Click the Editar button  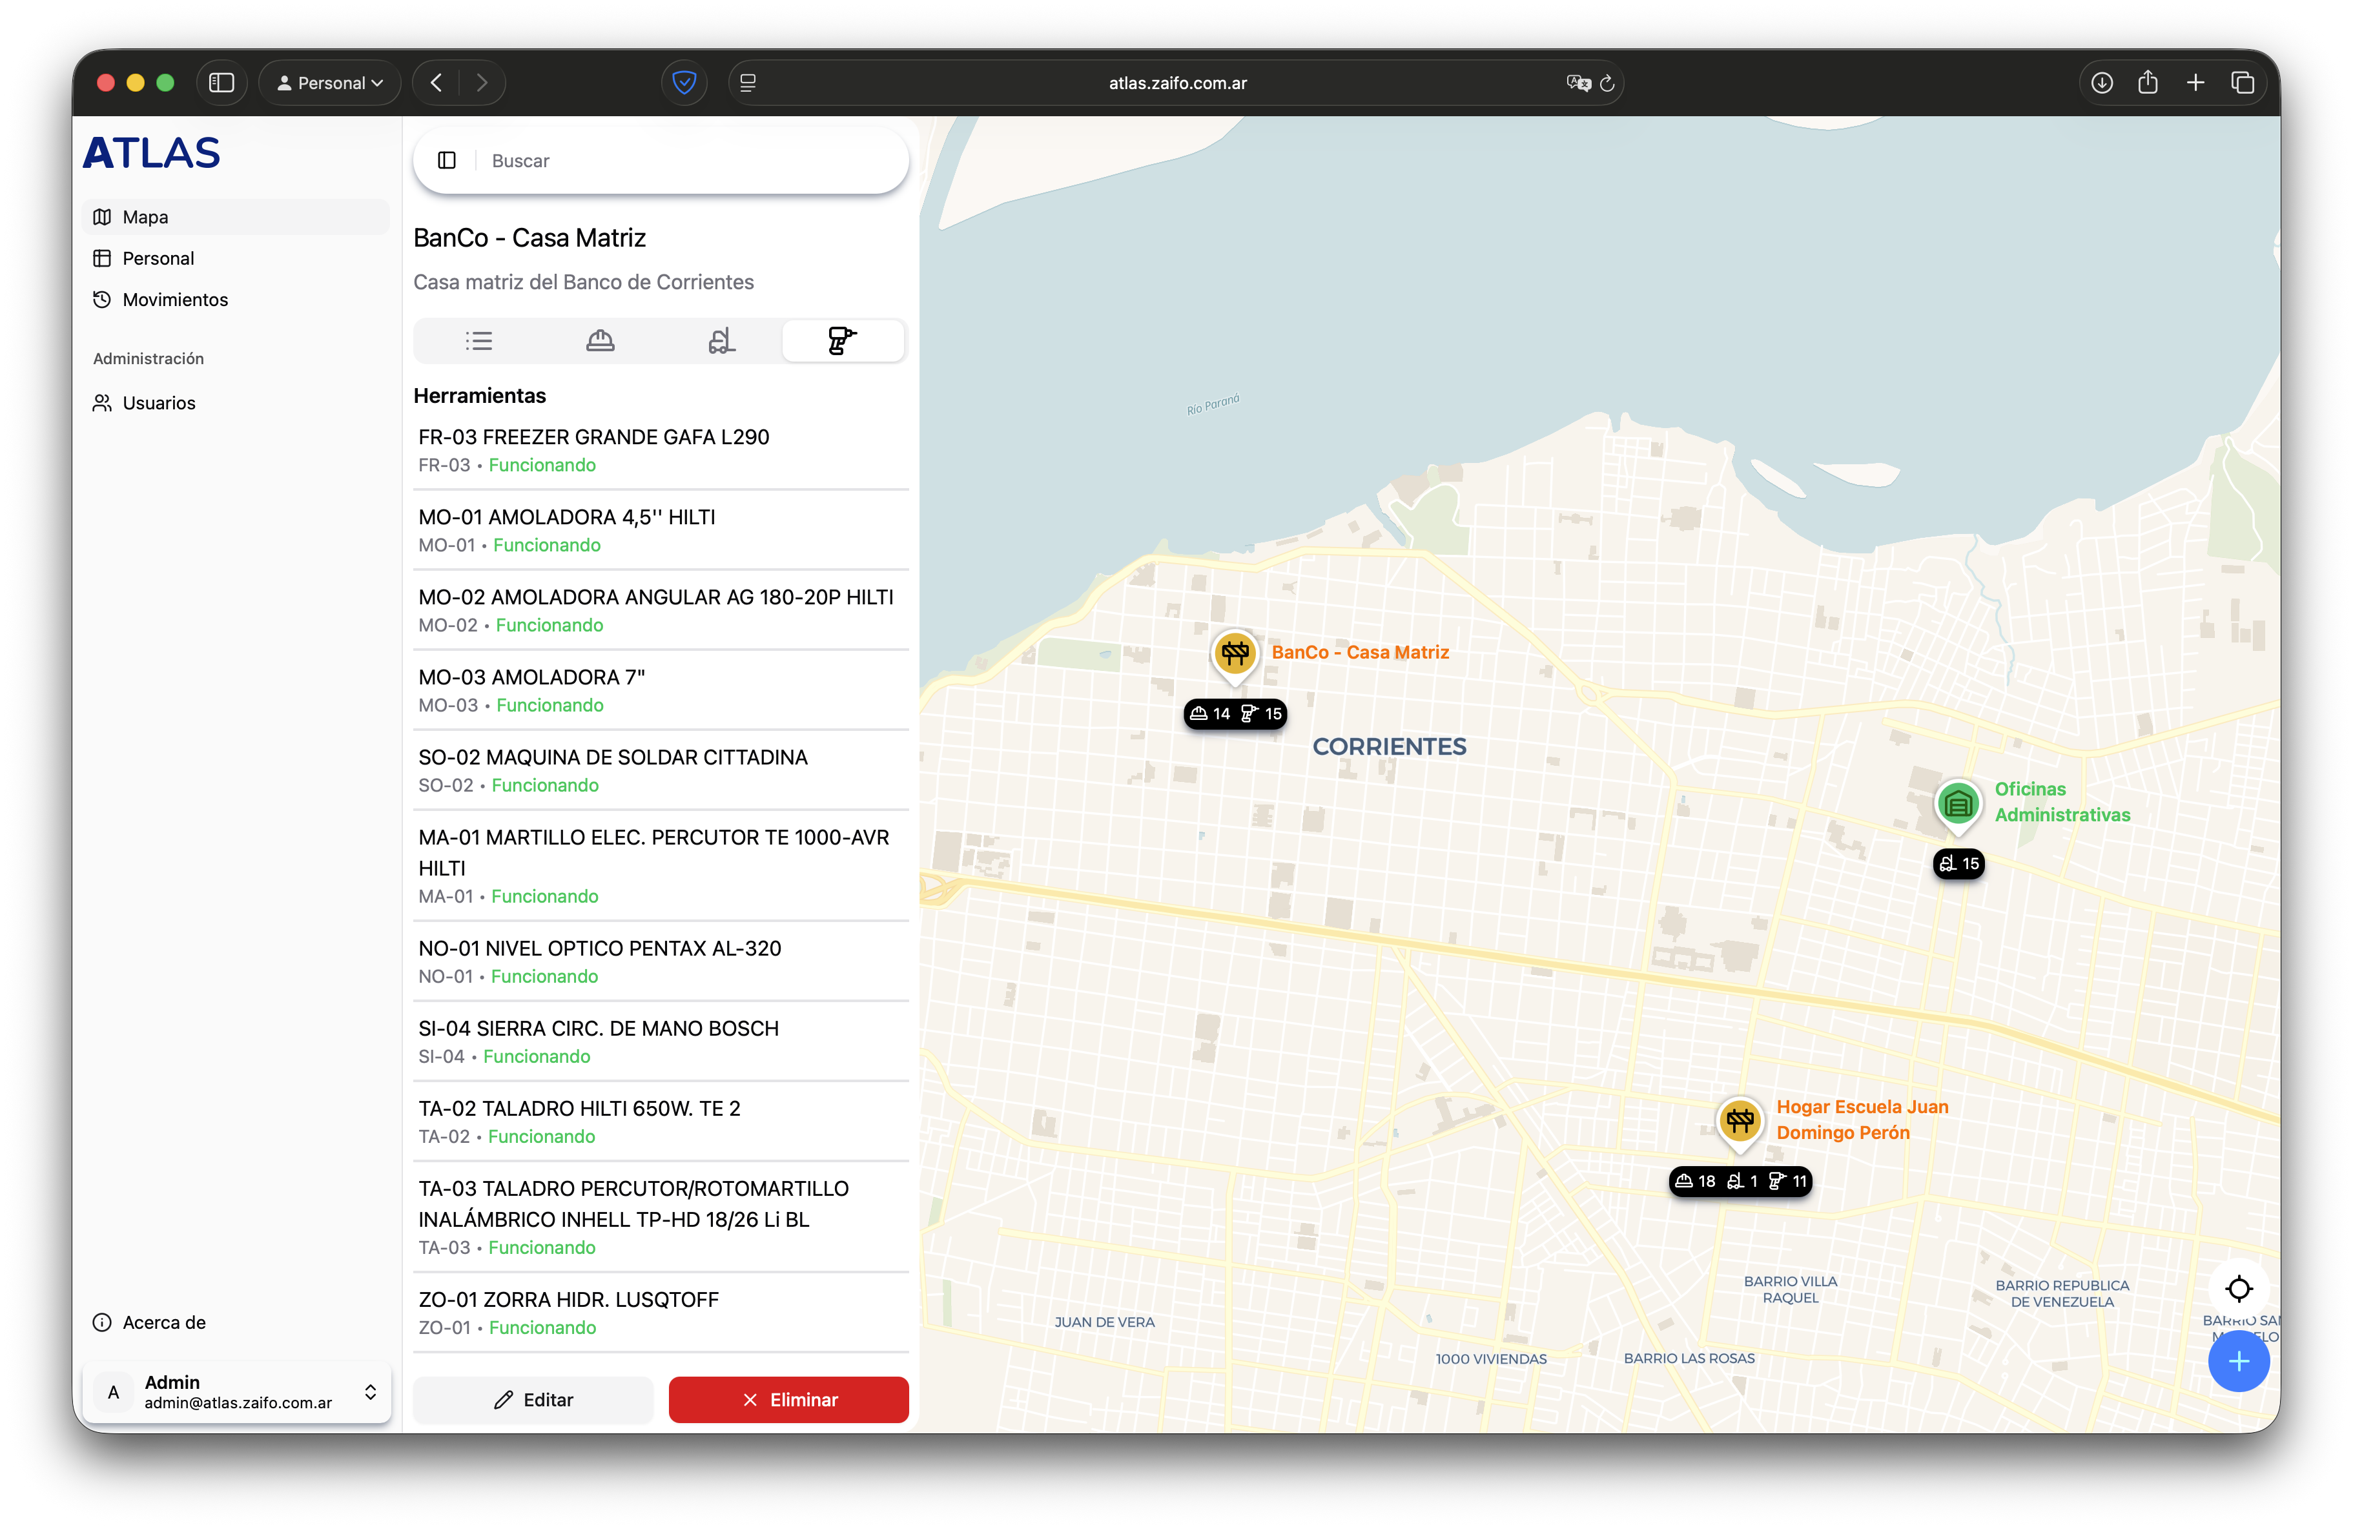pos(533,1399)
